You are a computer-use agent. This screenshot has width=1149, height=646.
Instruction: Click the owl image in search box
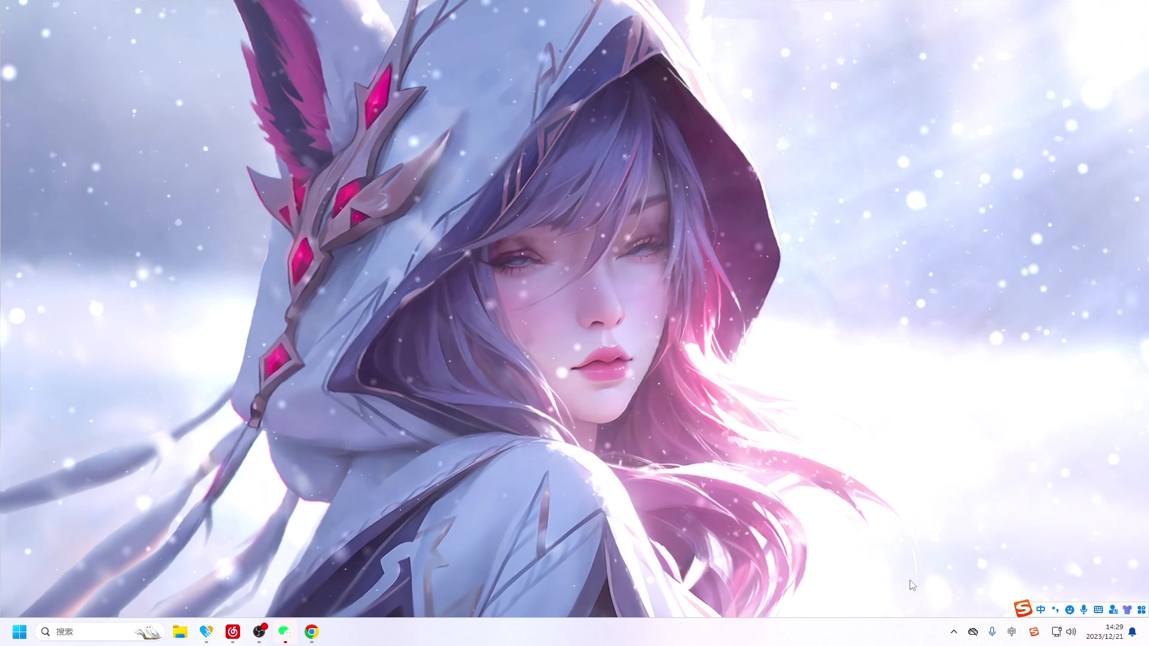(x=148, y=632)
